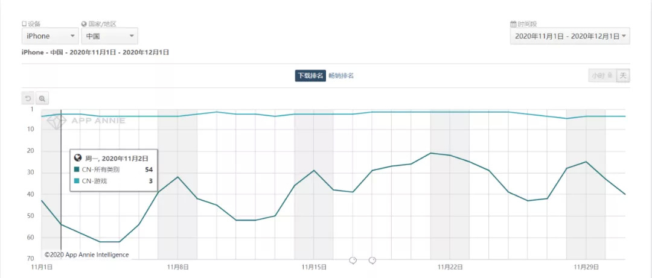Click the 11月22日 label on the x-axis
Image resolution: width=652 pixels, height=278 pixels.
[450, 266]
